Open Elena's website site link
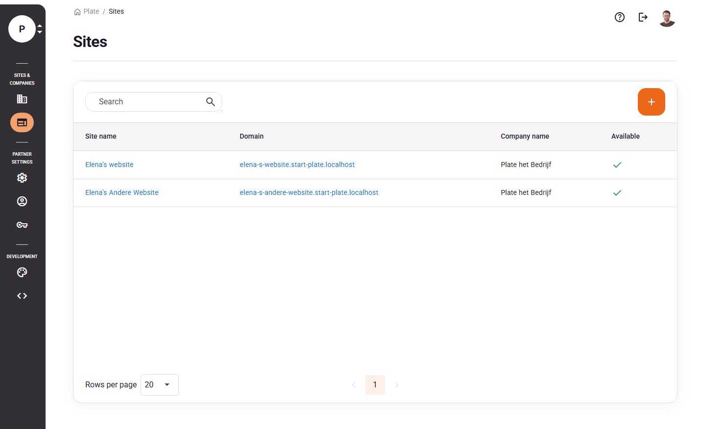 109,165
